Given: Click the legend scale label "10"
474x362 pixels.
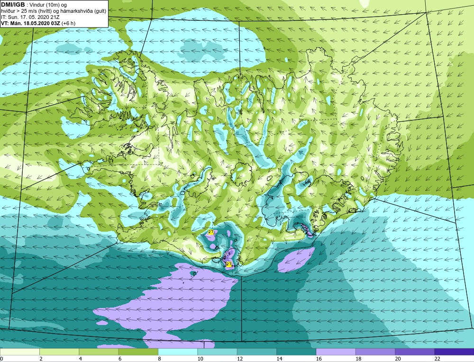Looking at the screenshot, I should [x=201, y=359].
